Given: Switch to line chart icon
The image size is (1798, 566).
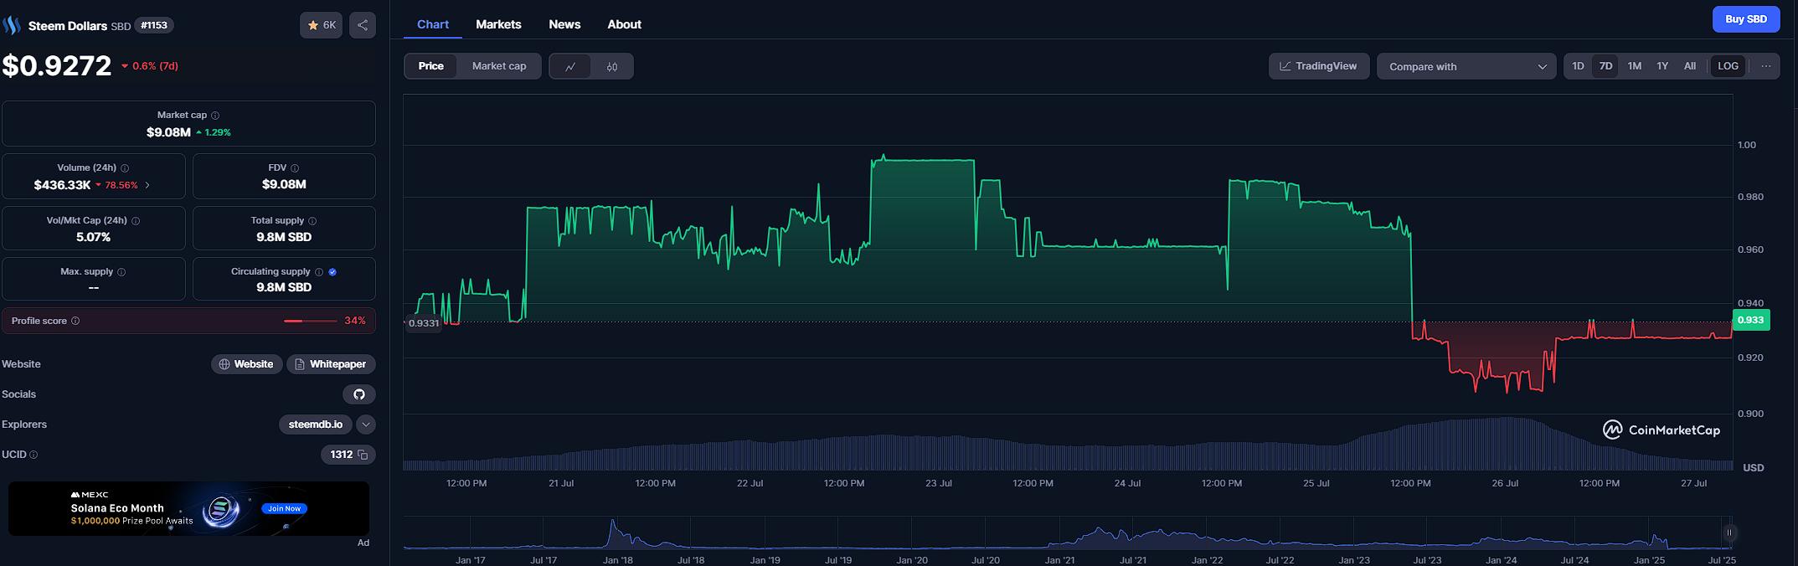Looking at the screenshot, I should point(570,66).
